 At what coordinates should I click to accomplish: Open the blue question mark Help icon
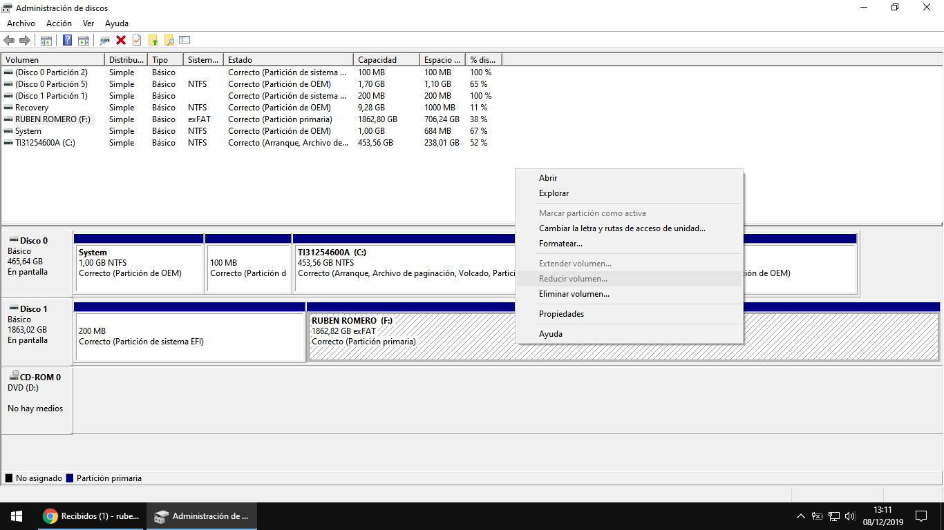(68, 40)
